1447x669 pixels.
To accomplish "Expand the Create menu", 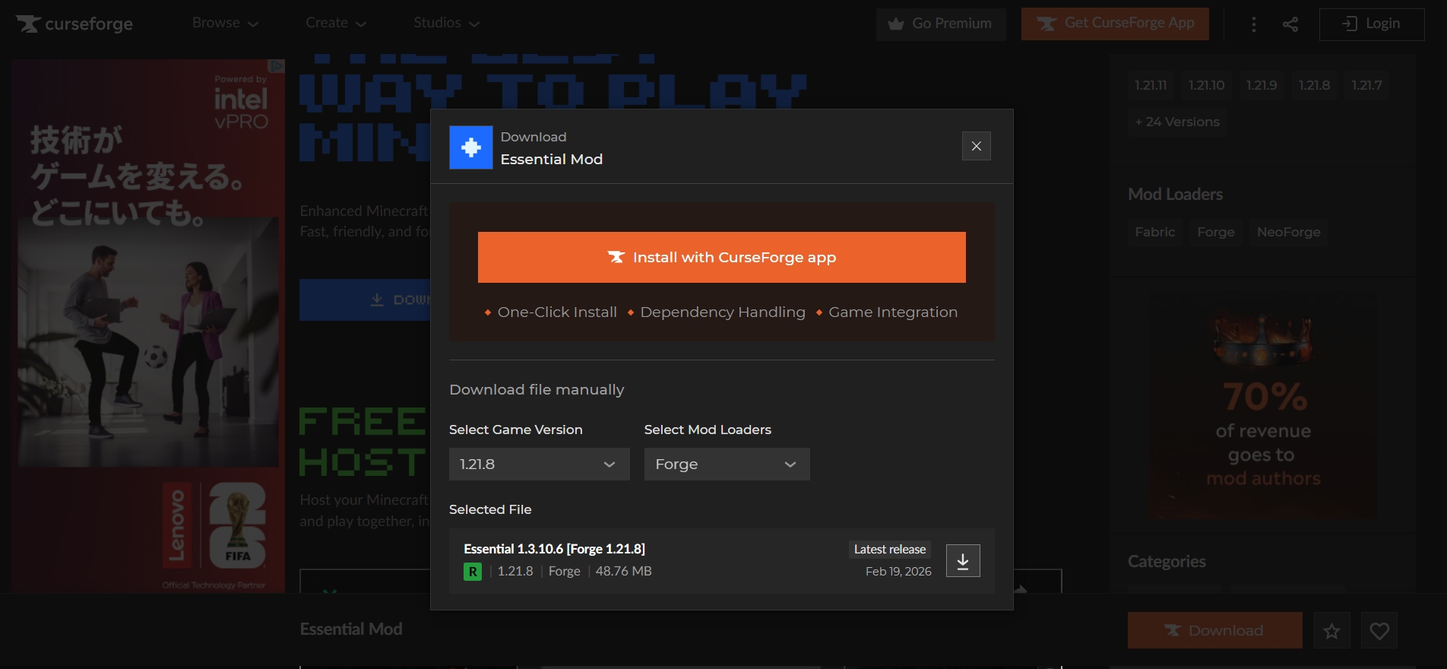I will click(x=336, y=24).
